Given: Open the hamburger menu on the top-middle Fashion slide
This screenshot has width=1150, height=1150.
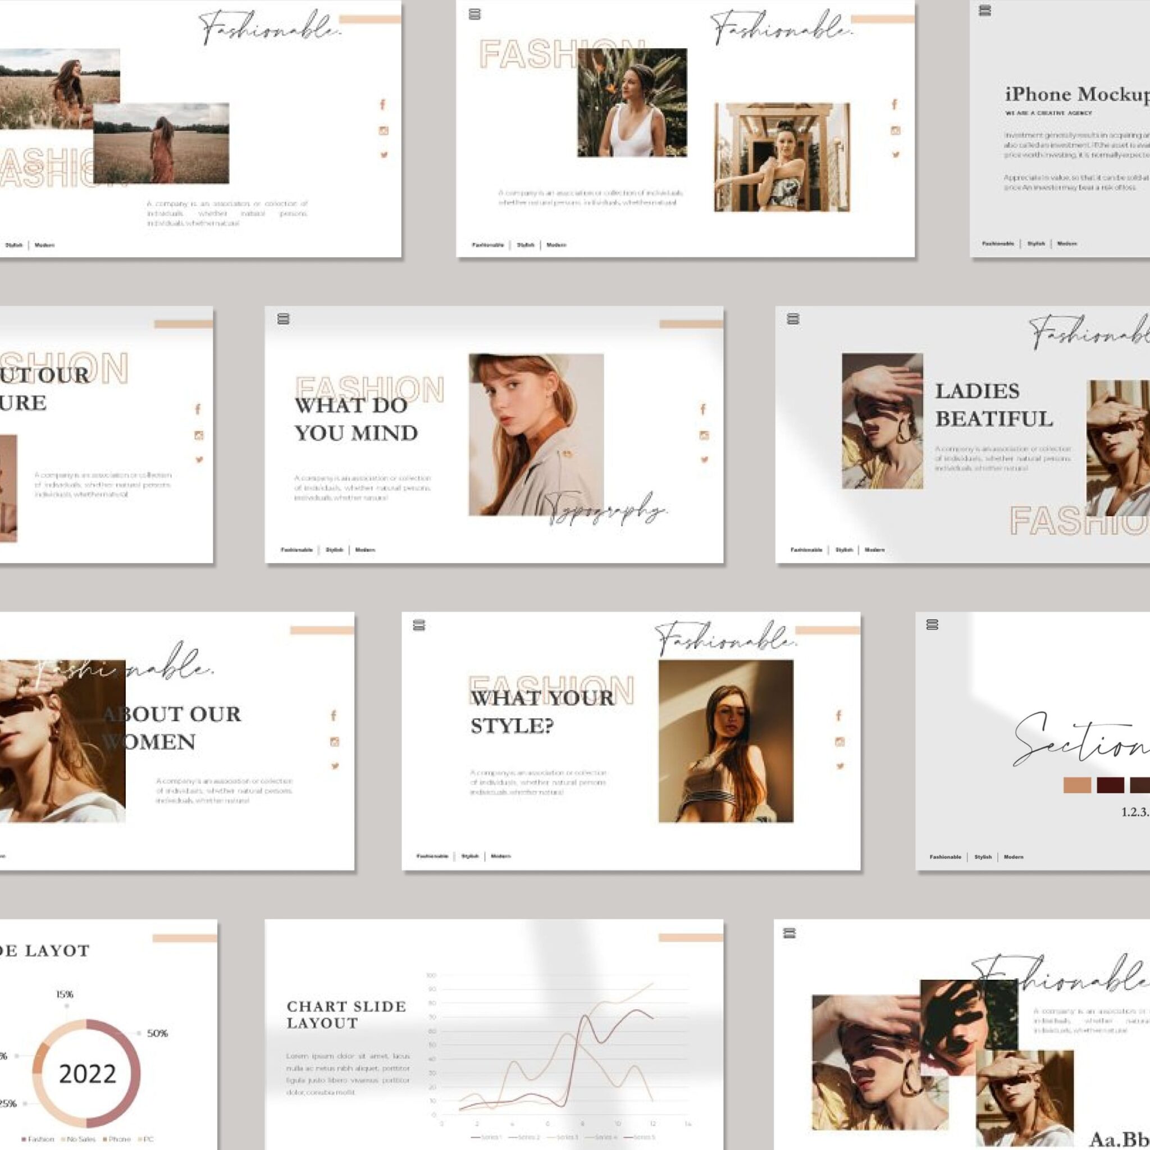Looking at the screenshot, I should (x=474, y=14).
